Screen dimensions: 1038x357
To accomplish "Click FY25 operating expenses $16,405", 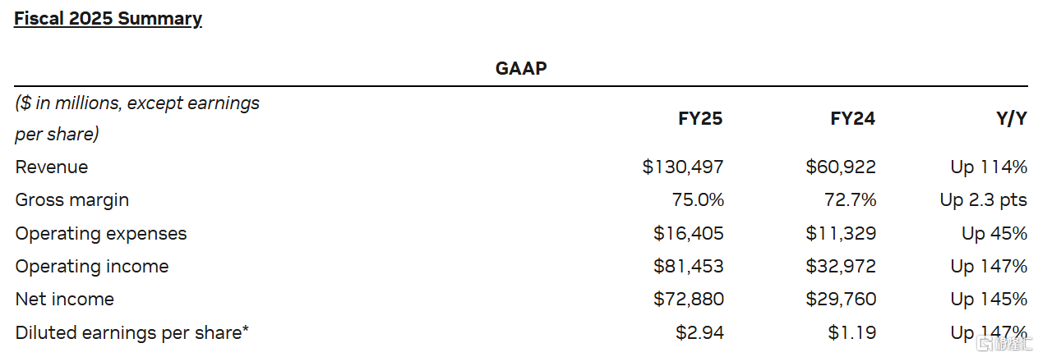I will pyautogui.click(x=689, y=234).
